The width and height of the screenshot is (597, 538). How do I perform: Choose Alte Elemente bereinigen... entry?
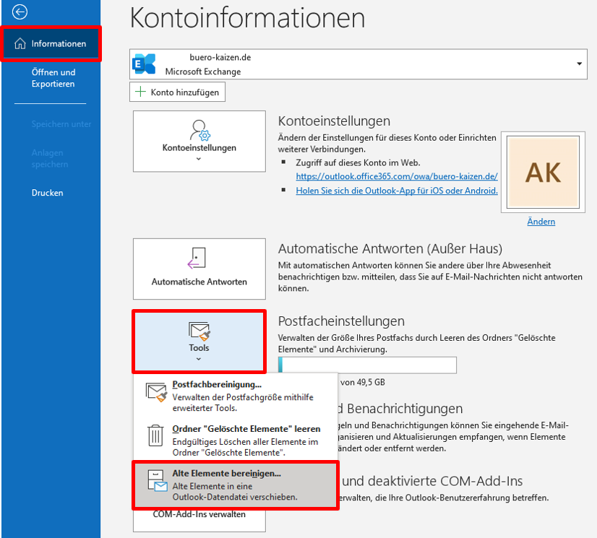click(236, 485)
